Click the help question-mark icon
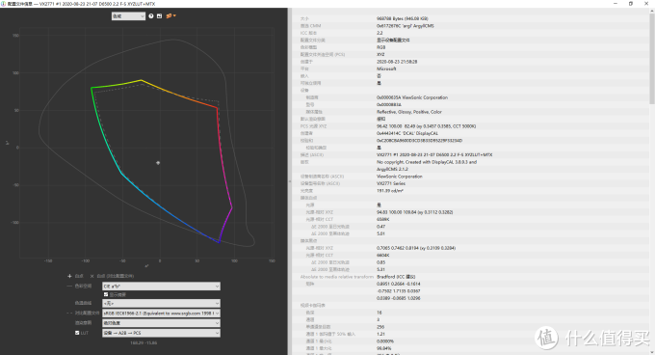The width and height of the screenshot is (655, 355). (151, 15)
